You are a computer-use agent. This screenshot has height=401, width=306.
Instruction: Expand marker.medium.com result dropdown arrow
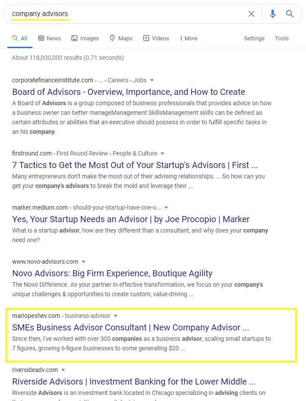166,207
